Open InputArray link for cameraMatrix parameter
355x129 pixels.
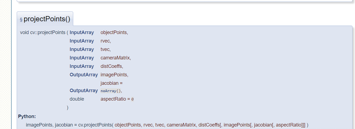[82, 58]
